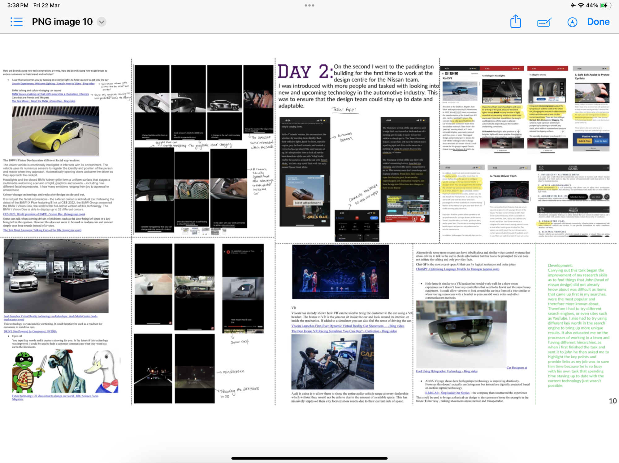Tap the home indicator bar
Viewport: 619px width, 463px height.
[x=309, y=458]
